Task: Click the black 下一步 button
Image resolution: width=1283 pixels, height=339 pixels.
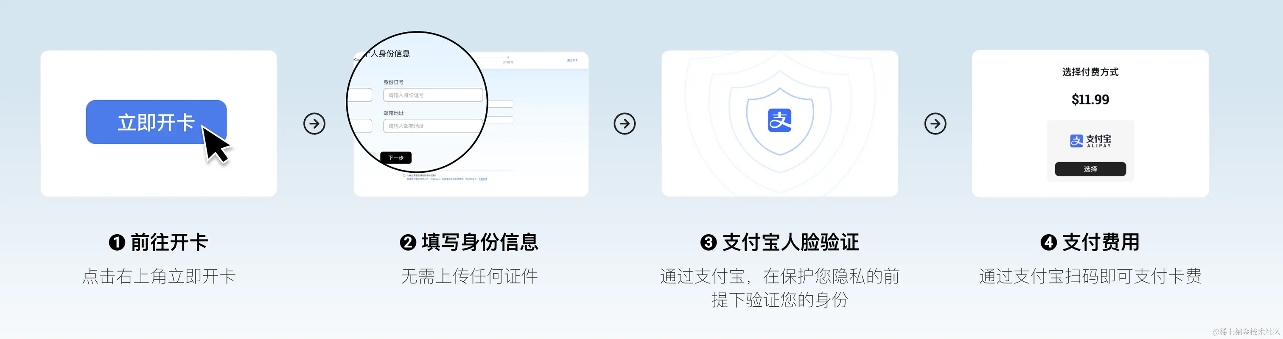Action: pos(396,158)
